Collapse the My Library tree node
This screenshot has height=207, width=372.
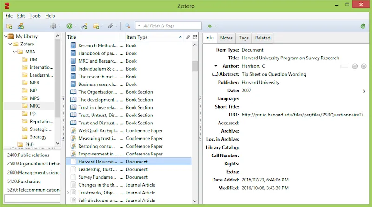[x=6, y=36]
